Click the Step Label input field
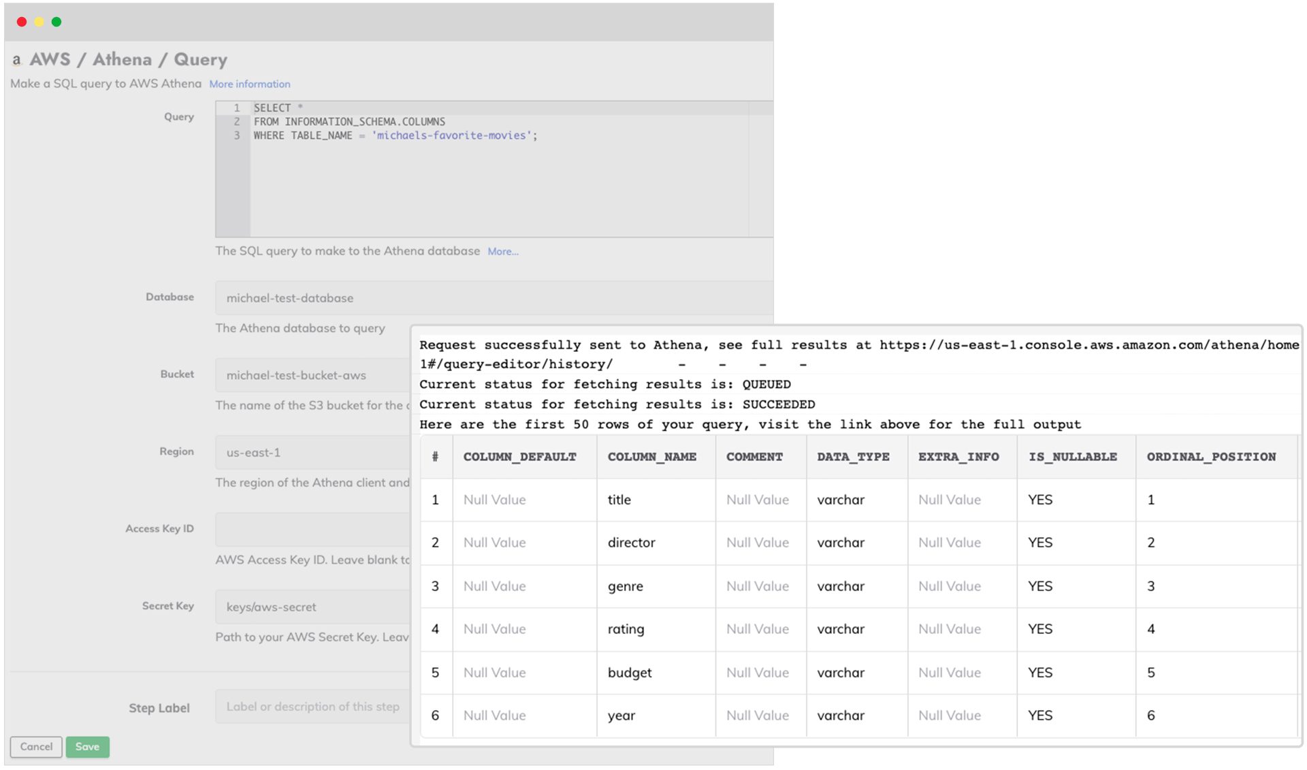Screen dimensions: 1307x770 [313, 707]
